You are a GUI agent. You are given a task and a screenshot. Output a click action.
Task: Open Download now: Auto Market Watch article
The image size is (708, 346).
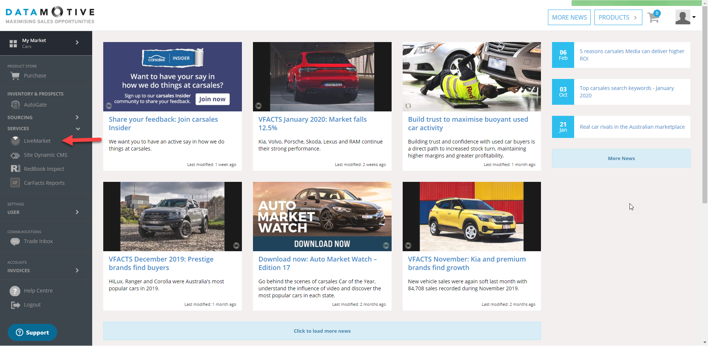tap(317, 263)
